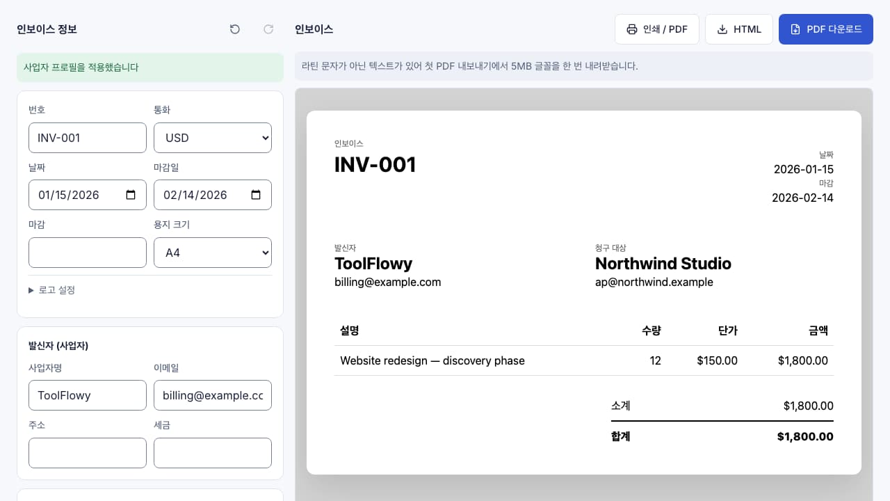
Task: Expand the 로고 설정 section
Action: (x=51, y=290)
